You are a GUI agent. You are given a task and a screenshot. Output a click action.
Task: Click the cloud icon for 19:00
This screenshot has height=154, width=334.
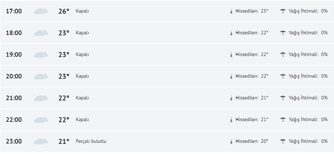tap(41, 55)
